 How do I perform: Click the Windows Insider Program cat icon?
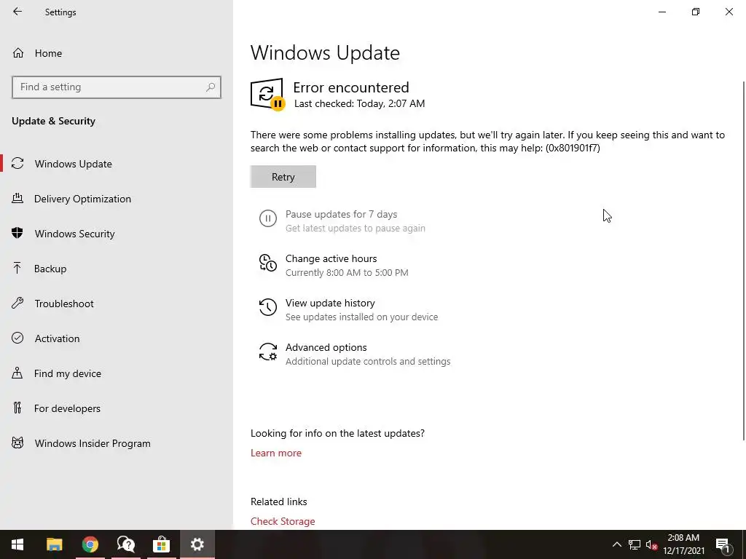[x=17, y=443]
